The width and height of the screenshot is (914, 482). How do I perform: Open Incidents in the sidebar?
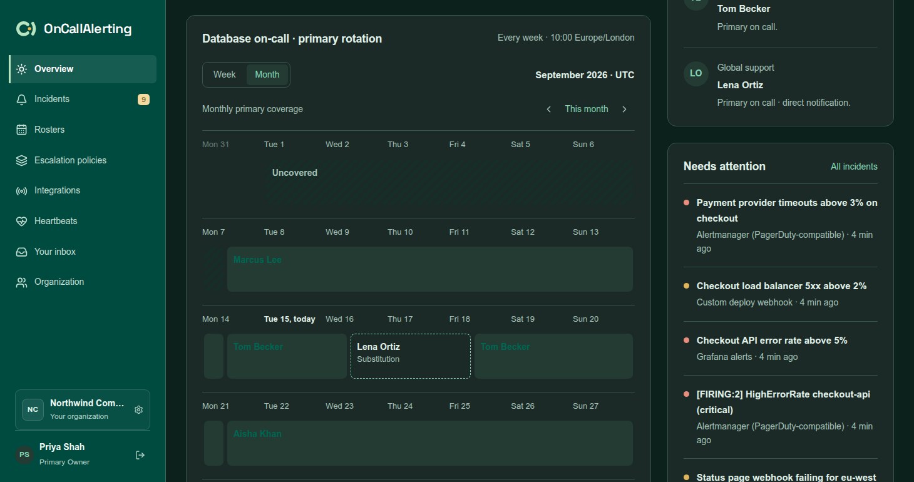pyautogui.click(x=83, y=100)
